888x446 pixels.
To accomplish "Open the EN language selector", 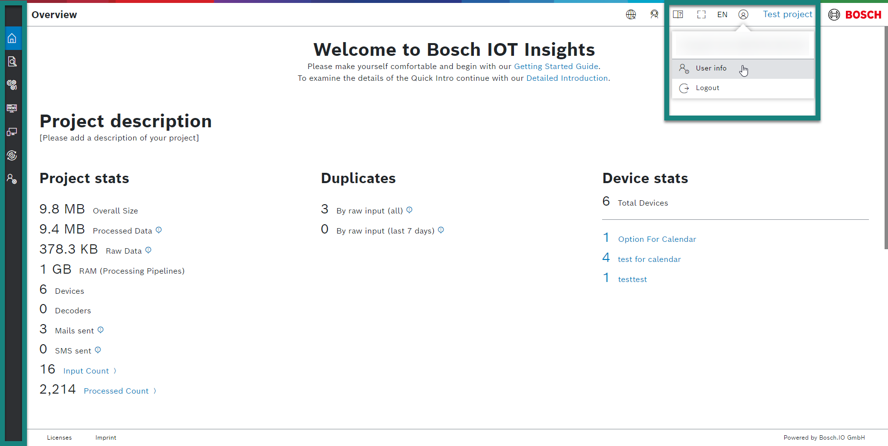I will point(722,15).
